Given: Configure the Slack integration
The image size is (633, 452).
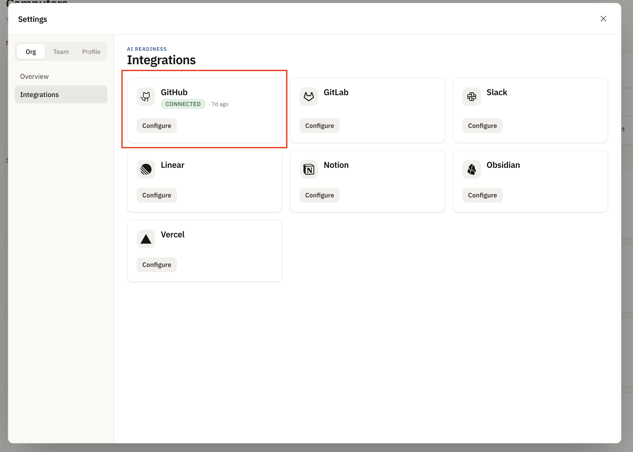Looking at the screenshot, I should [482, 126].
